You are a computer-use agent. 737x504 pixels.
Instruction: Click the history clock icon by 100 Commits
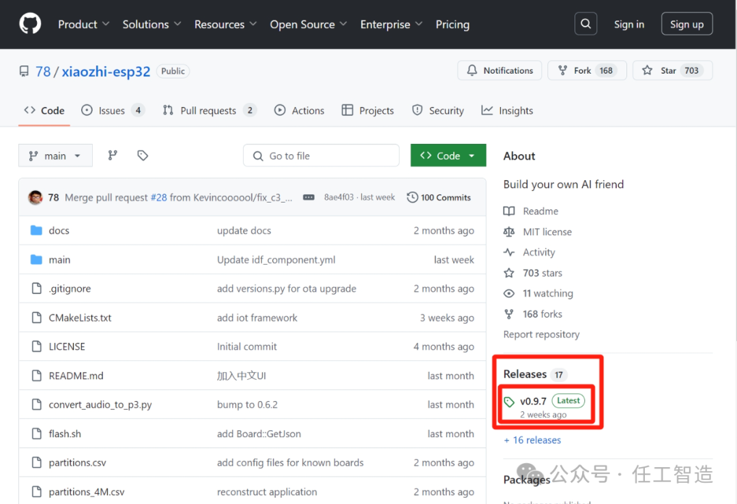[412, 197]
